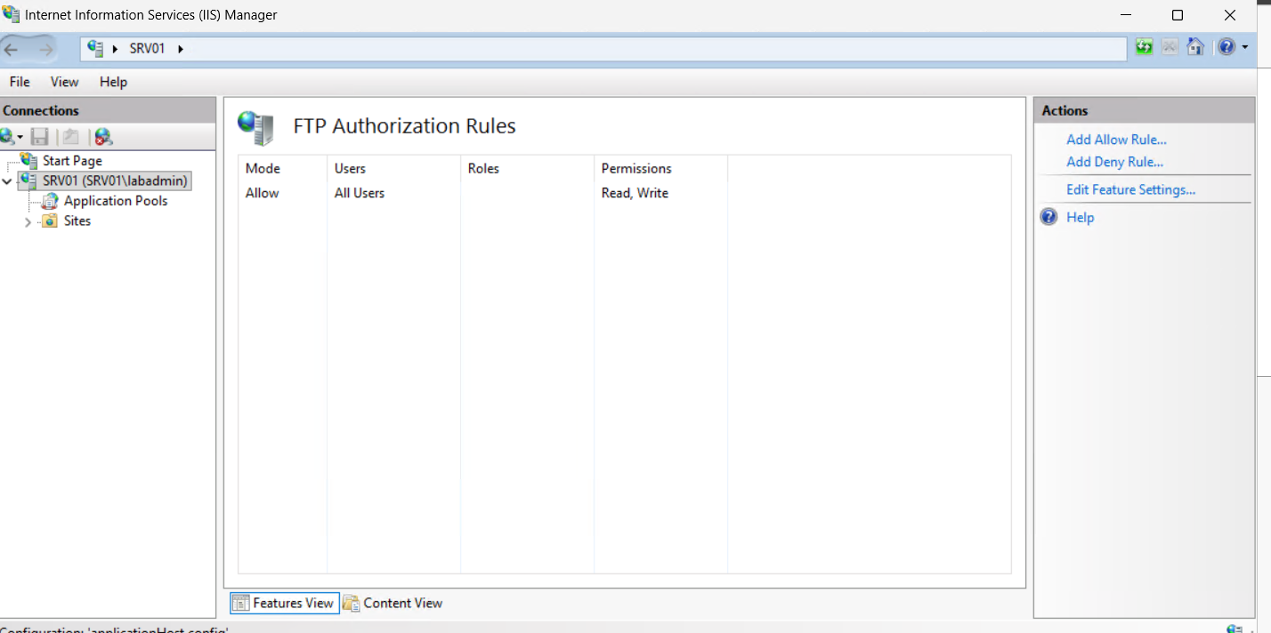Open dropdown arrow beside top-right help icon
The width and height of the screenshot is (1271, 633).
point(1245,48)
